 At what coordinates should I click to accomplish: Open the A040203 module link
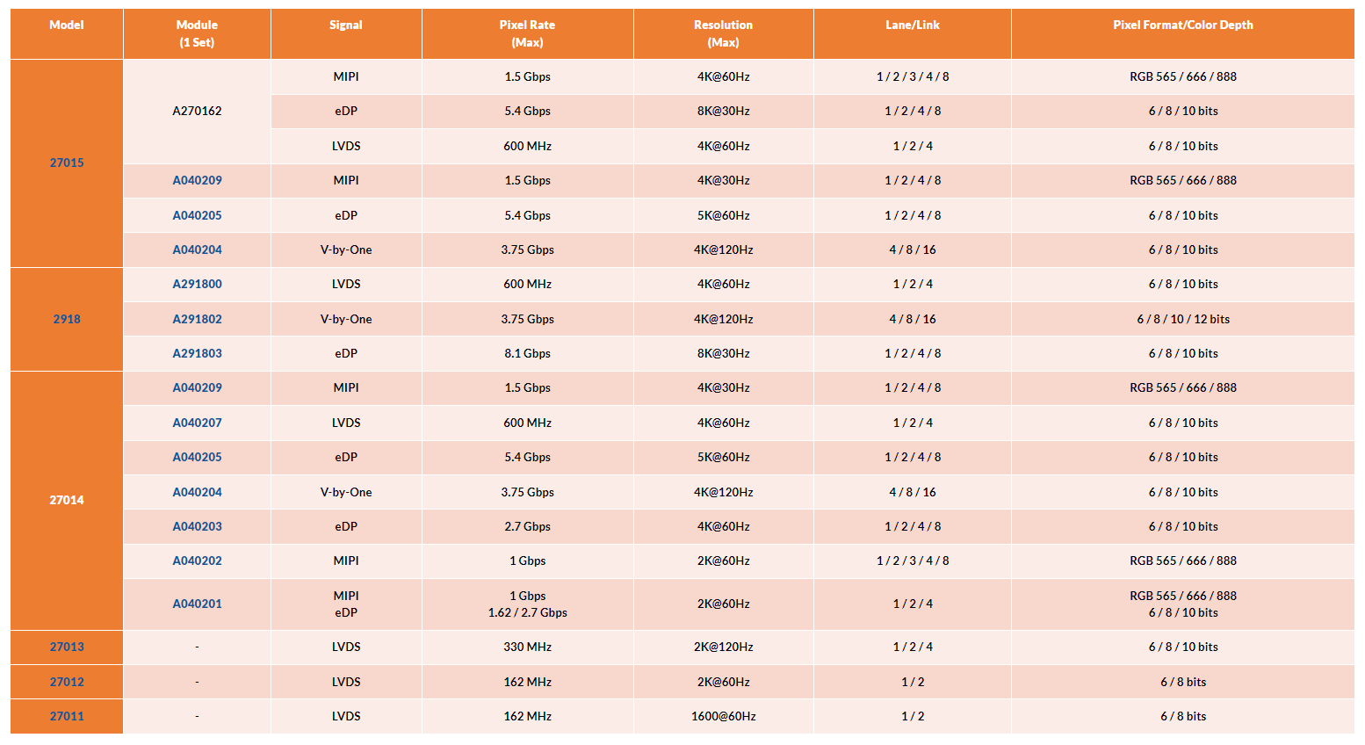click(197, 526)
